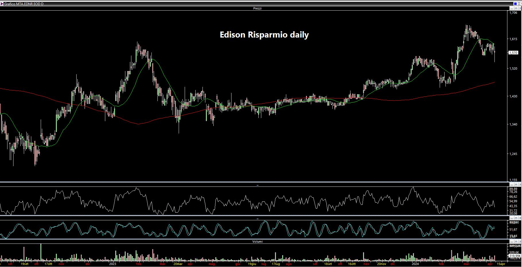Viewport: 522px width, 267px height.
Task: Click the 'Prezzi' panel header label
Action: point(257,8)
